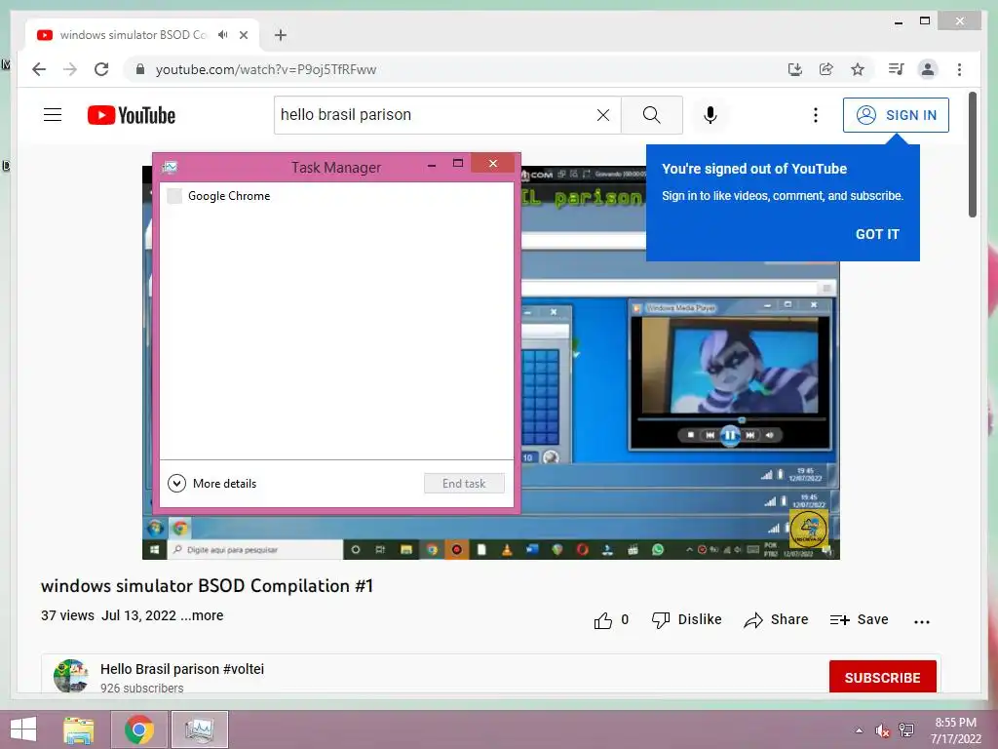The height and width of the screenshot is (749, 998).
Task: Click the muted volume tray icon
Action: [x=882, y=729]
